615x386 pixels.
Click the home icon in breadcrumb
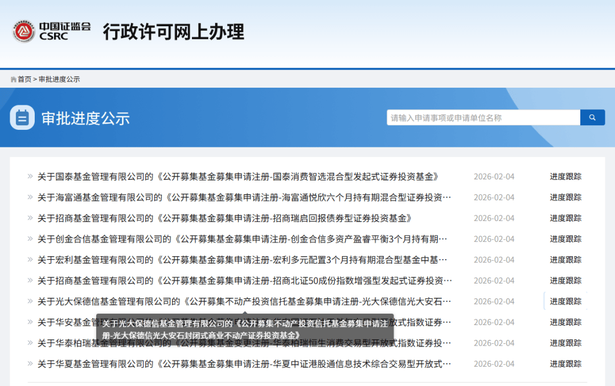tap(13, 80)
